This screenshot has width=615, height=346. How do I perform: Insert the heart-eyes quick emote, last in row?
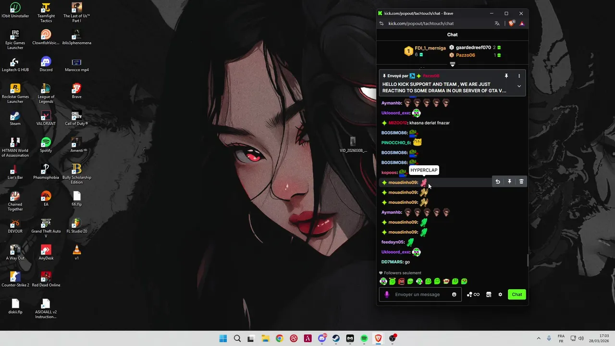pos(464,282)
